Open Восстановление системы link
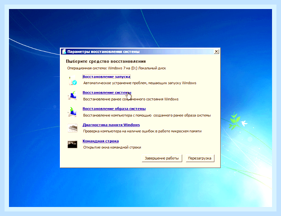 point(107,93)
